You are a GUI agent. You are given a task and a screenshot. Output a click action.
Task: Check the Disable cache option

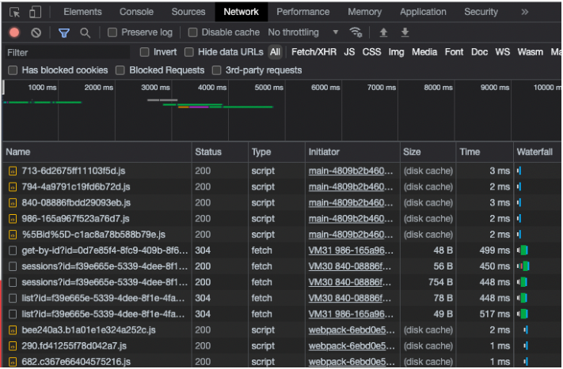pos(193,32)
